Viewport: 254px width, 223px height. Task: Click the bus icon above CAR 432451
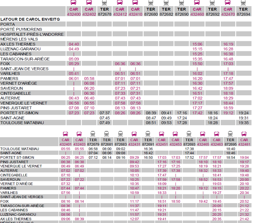pos(162,134)
